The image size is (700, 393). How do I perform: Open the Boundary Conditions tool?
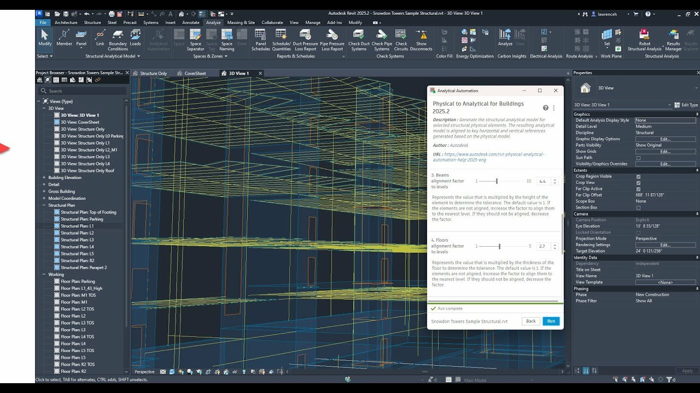coord(118,40)
